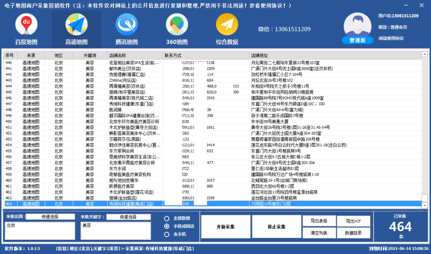The image size is (431, 254).
Task: Switch to 腾讯地图 source icon
Action: coord(126,25)
